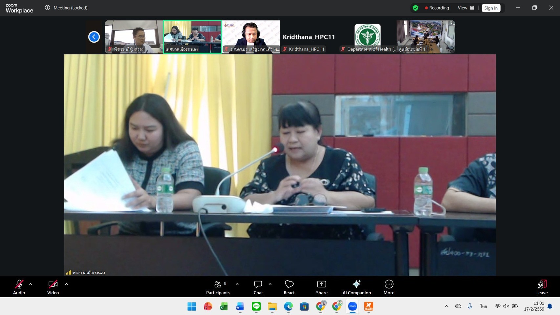Expand the Chat options arrow
Viewport: 560px width, 315px height.
pos(270,284)
